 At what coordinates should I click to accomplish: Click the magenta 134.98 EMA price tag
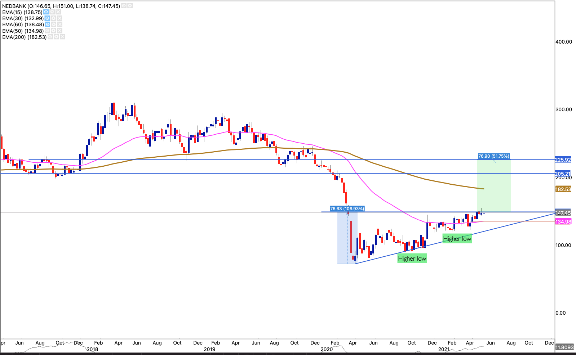click(x=563, y=222)
